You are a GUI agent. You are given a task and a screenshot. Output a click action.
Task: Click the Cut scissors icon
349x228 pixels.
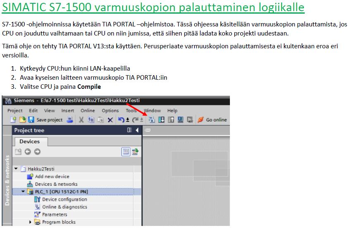pyautogui.click(x=81, y=120)
